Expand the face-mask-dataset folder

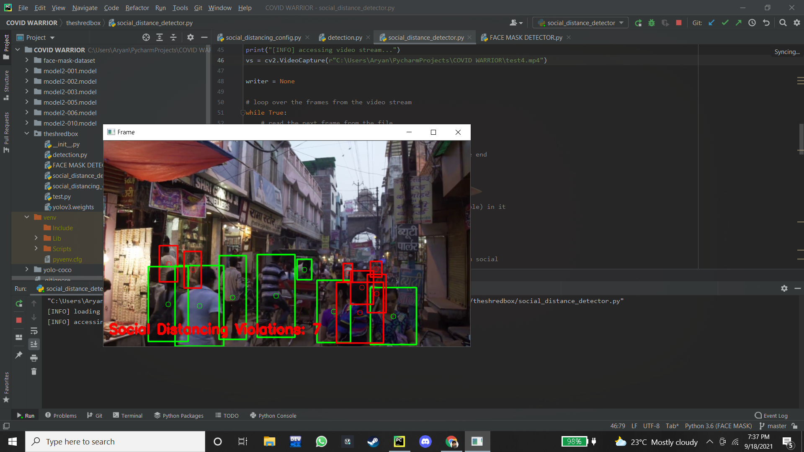(x=27, y=60)
